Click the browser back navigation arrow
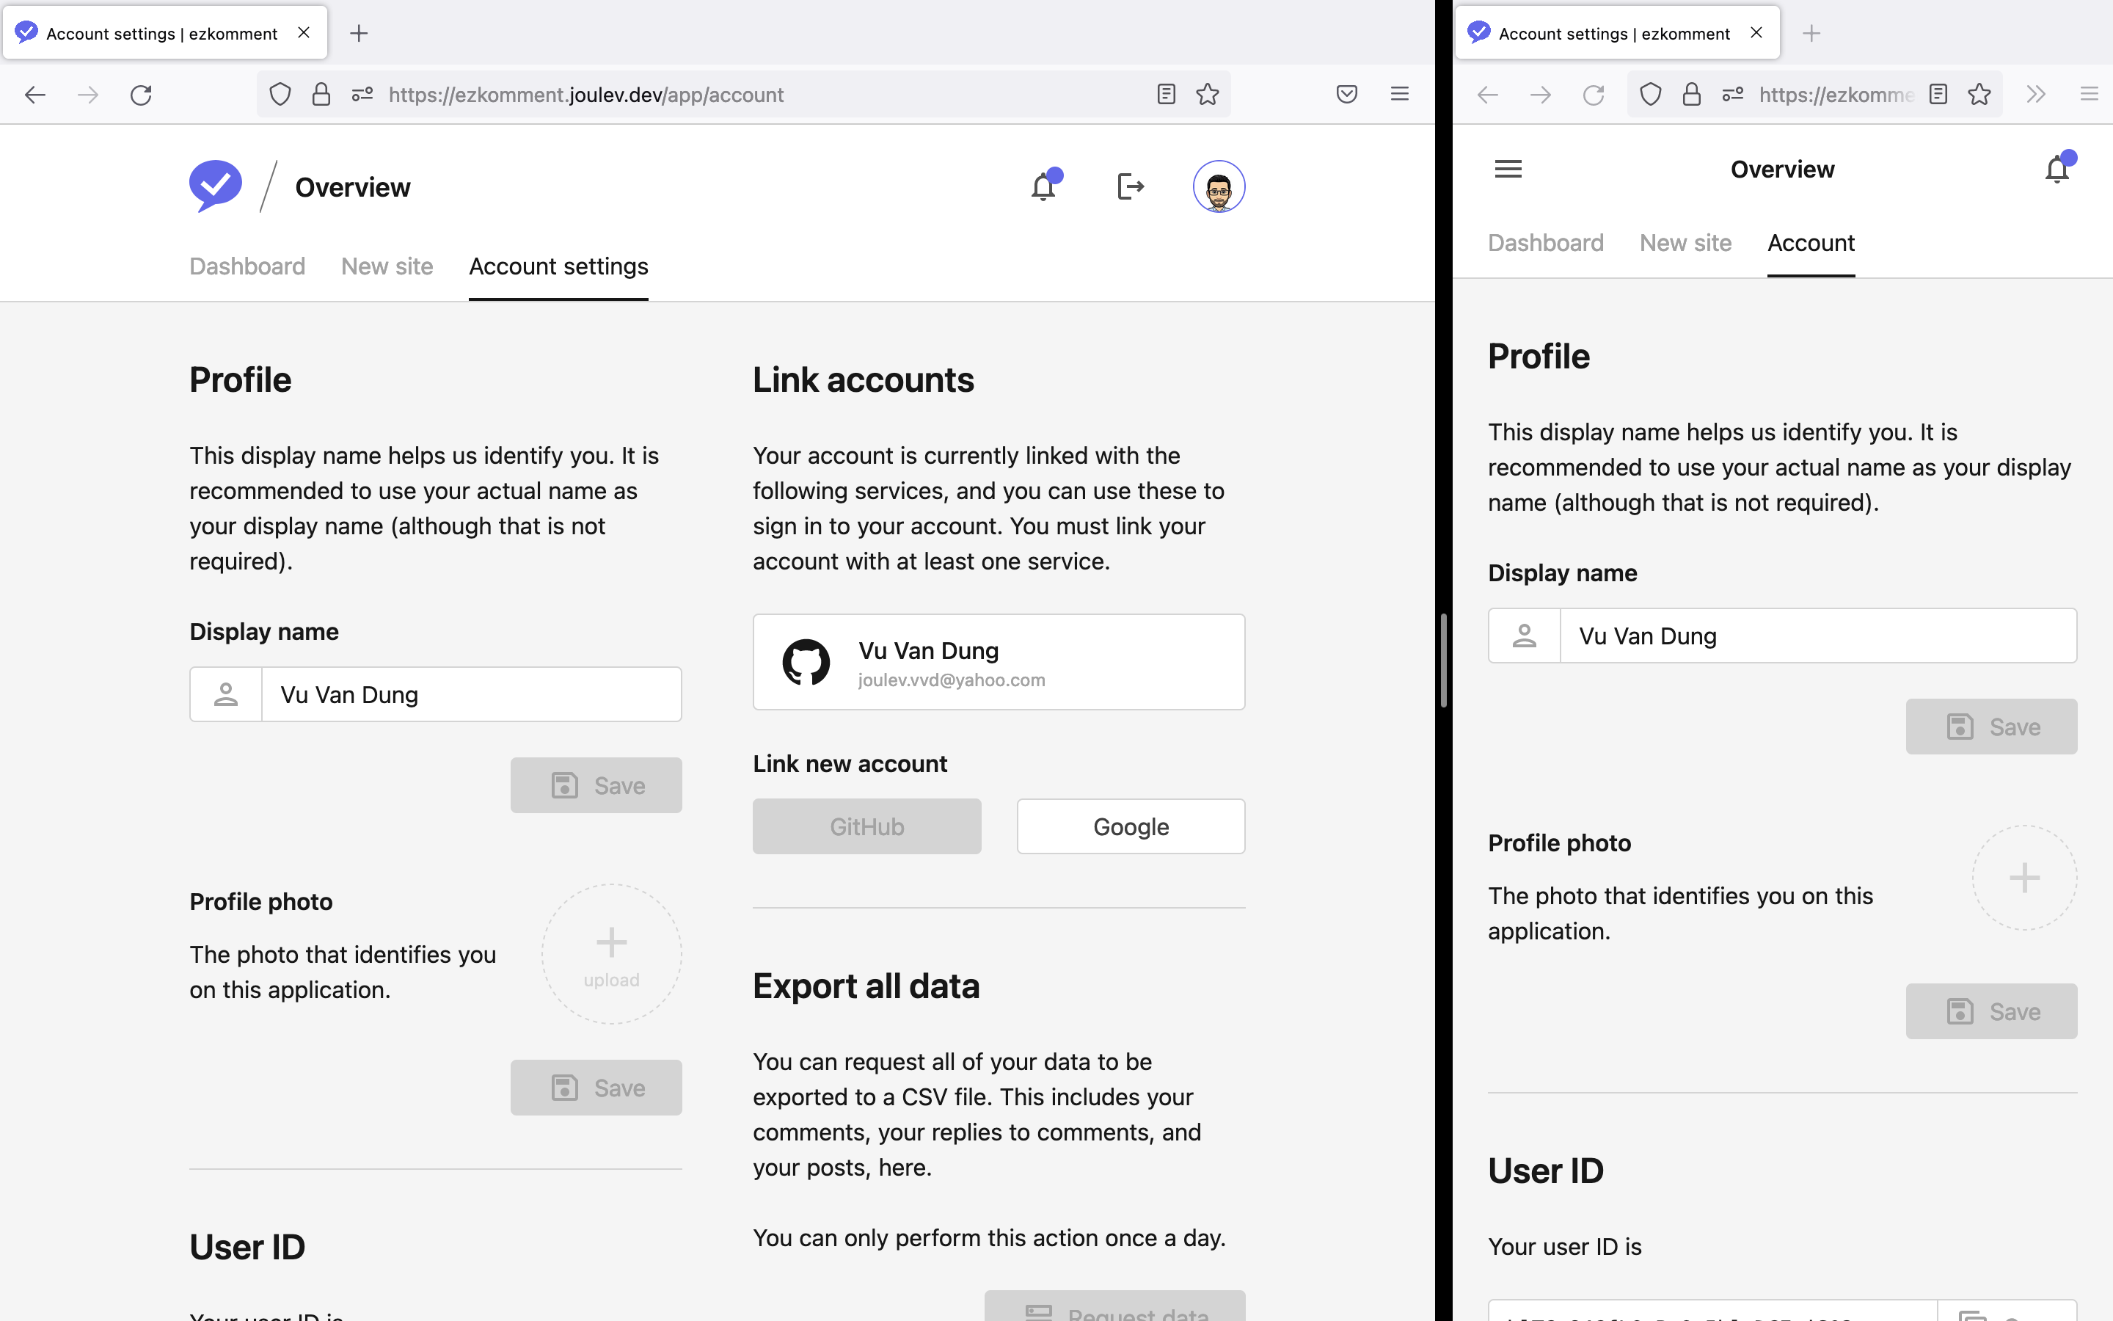Viewport: 2113px width, 1321px height. pyautogui.click(x=32, y=95)
